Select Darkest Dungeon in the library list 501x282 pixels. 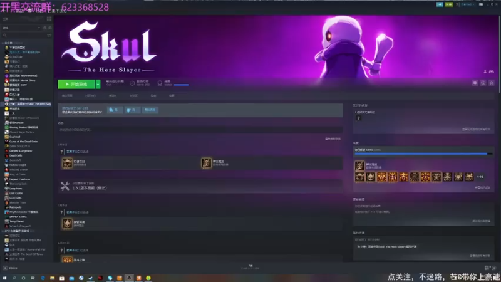click(x=21, y=151)
